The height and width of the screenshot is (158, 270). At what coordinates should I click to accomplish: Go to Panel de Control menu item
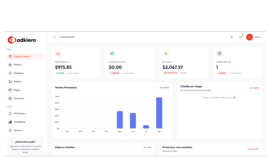coord(25,56)
